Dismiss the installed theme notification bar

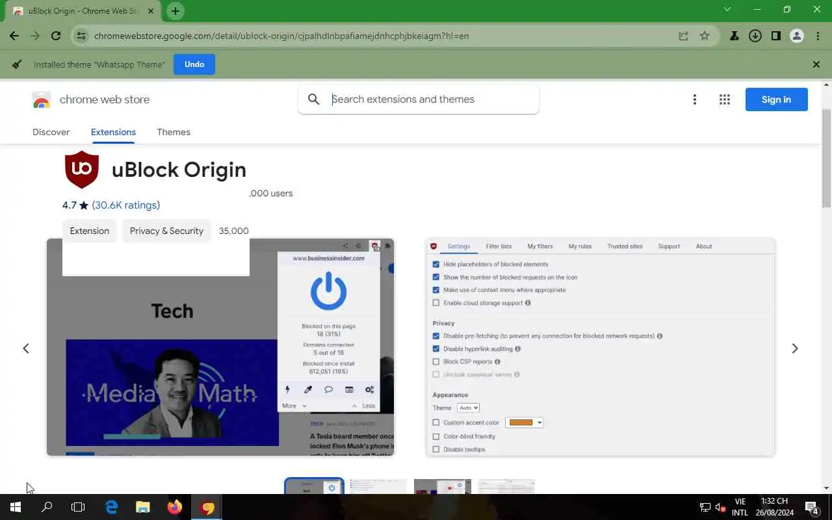tap(816, 64)
